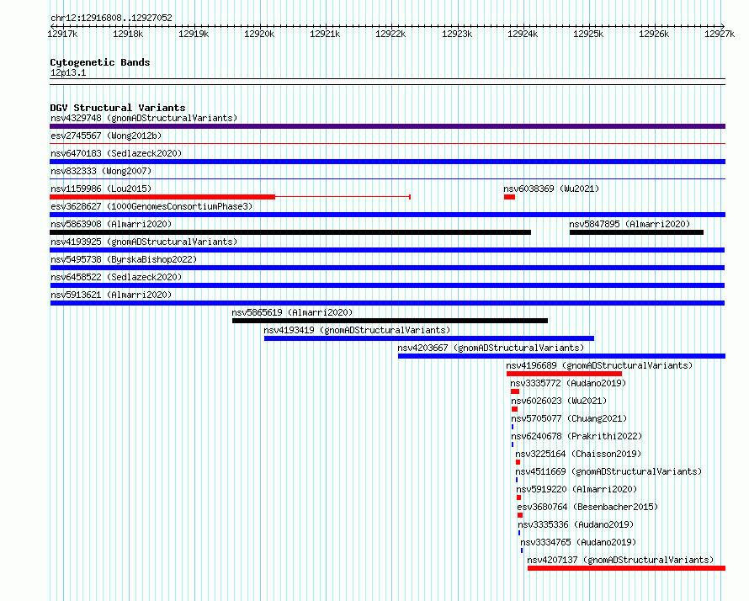Select the dark purple nsv4329748 variant bar
Image resolution: width=749 pixels, height=601 pixels.
point(387,126)
